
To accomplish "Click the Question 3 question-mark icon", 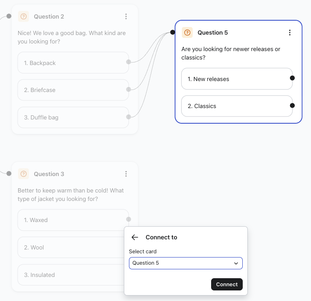I will [x=24, y=174].
